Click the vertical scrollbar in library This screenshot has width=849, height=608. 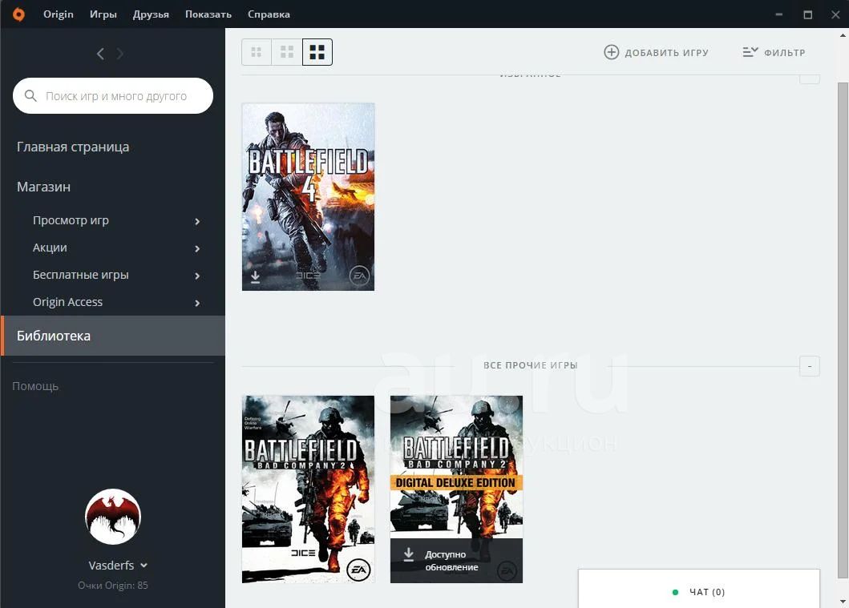pos(843,330)
